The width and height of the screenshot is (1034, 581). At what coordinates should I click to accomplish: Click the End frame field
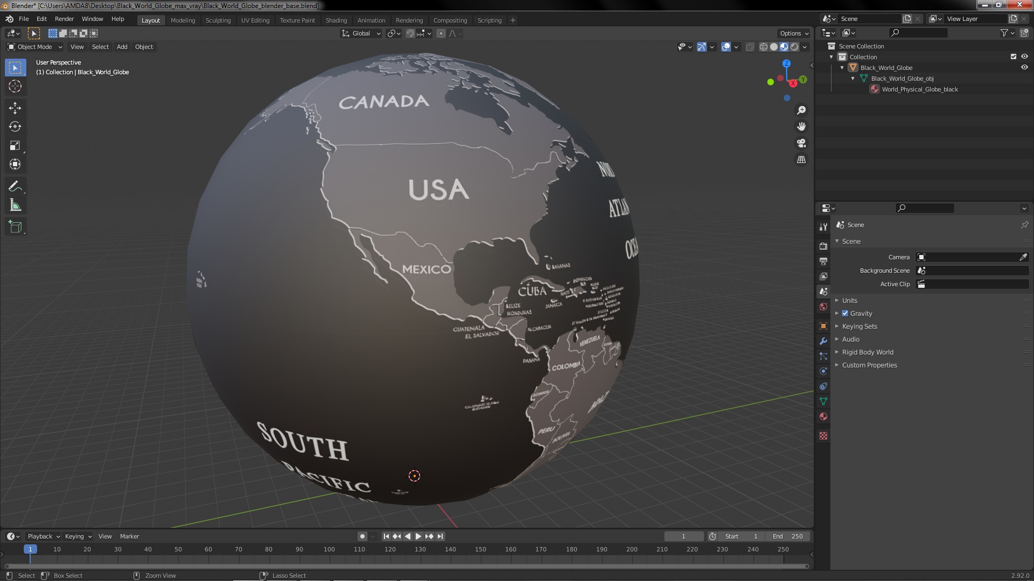pos(788,536)
